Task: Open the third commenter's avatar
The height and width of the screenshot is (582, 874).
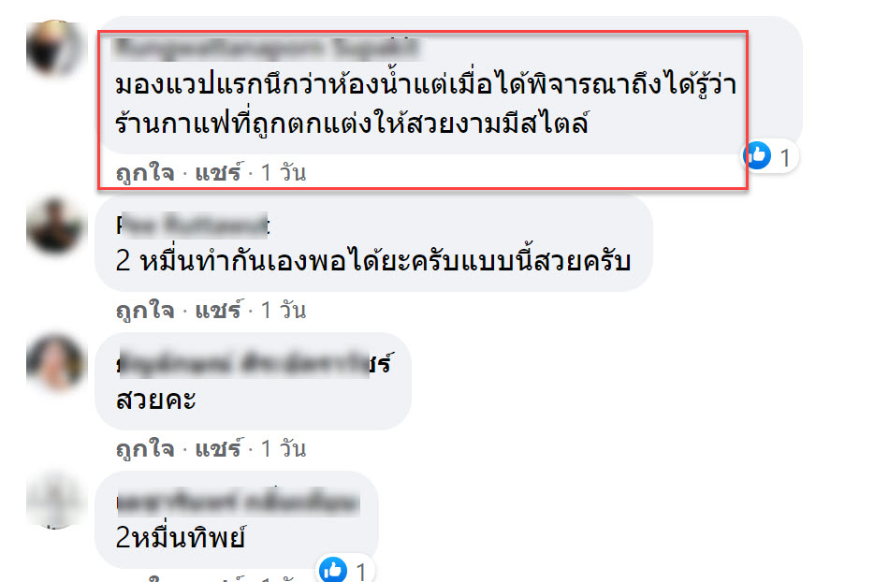Action: click(54, 362)
